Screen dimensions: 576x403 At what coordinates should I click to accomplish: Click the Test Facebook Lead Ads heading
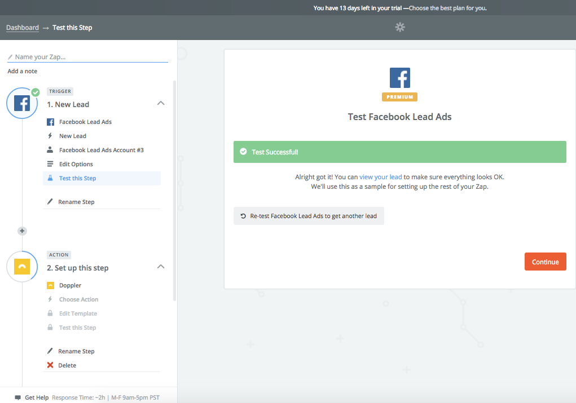(x=399, y=117)
